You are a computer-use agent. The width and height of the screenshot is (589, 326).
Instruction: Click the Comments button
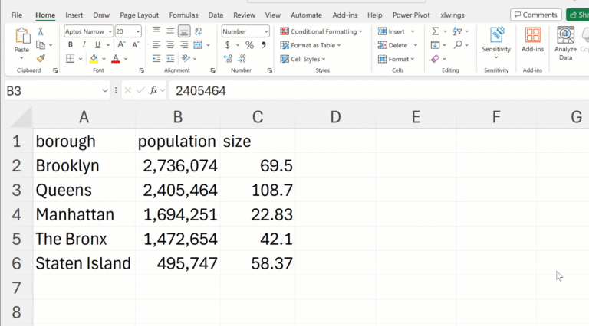tap(535, 15)
